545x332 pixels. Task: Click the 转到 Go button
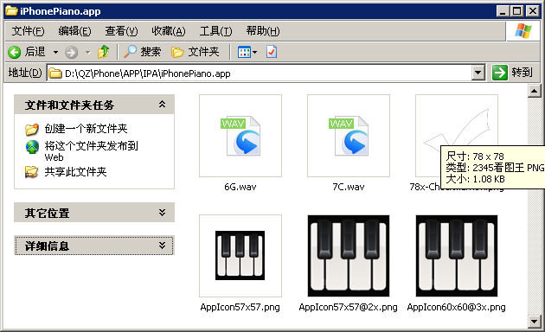[512, 73]
